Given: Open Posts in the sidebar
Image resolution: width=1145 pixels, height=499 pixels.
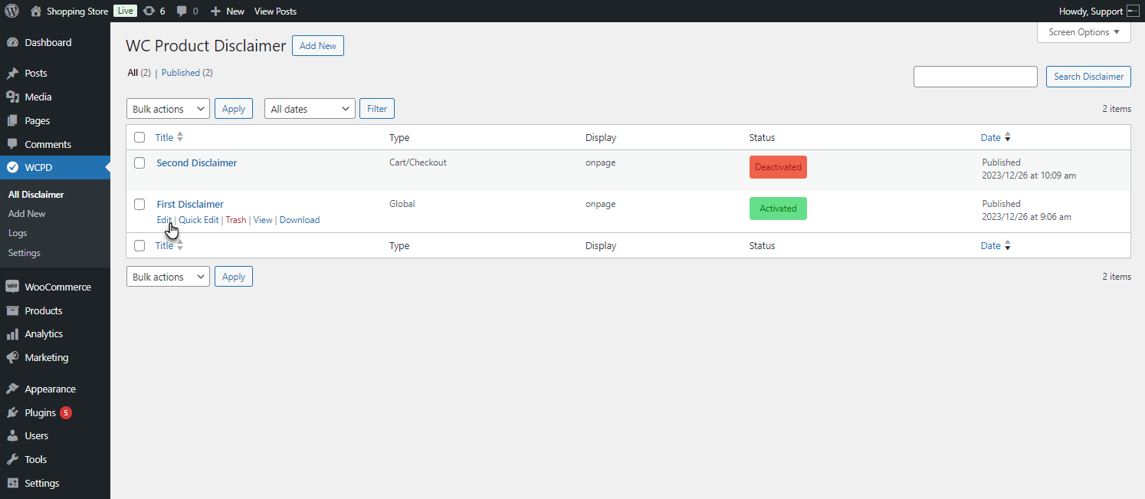Looking at the screenshot, I should 55,73.
